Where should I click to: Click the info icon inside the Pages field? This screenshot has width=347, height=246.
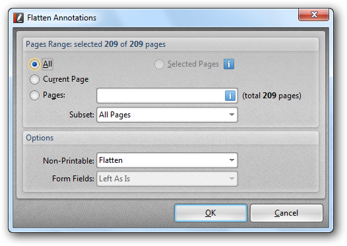[230, 96]
